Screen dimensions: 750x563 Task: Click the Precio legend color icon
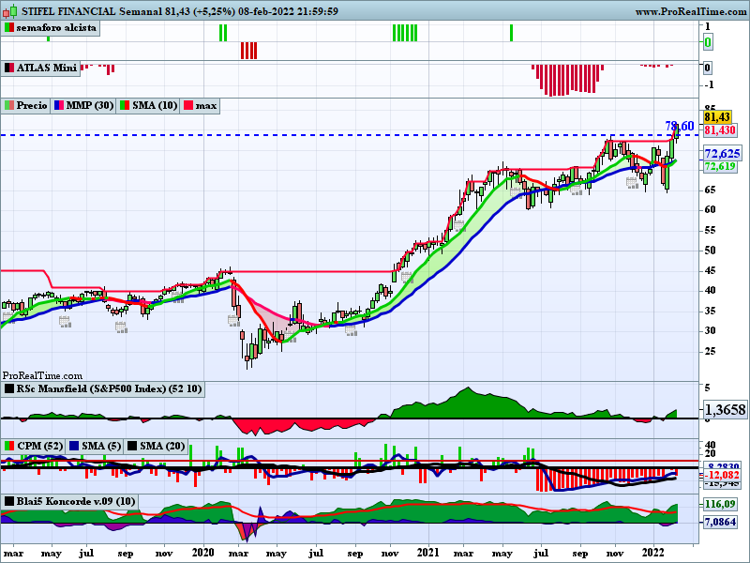pos(9,105)
